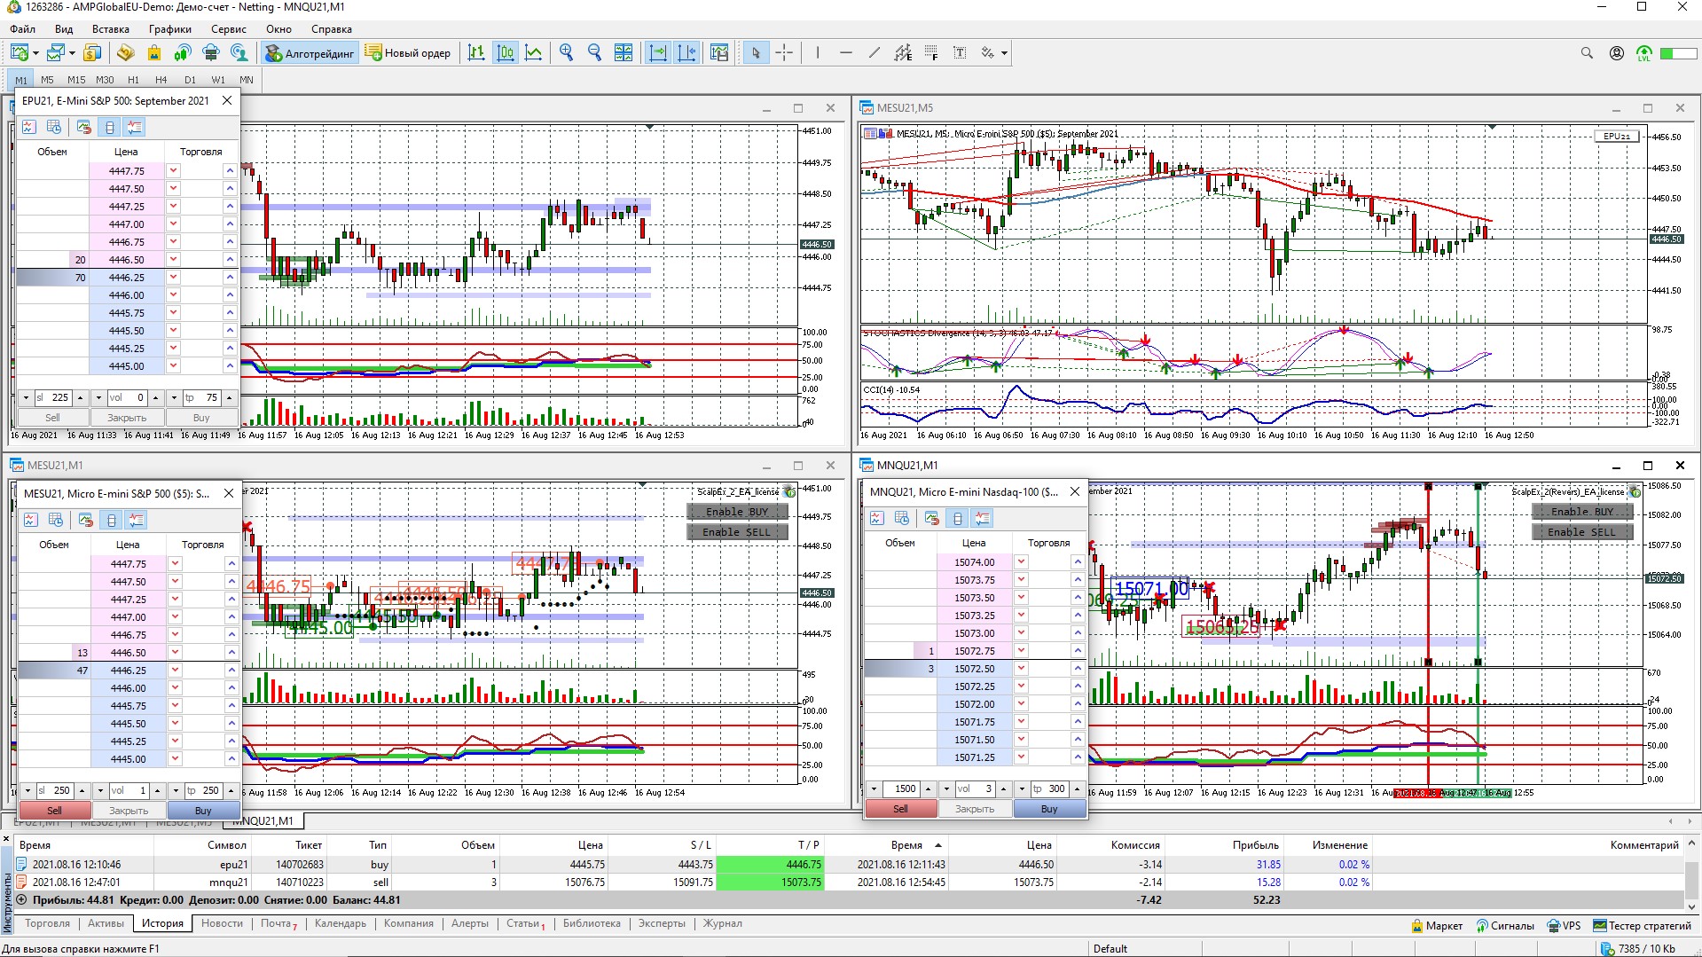Expand the new chart dropdown arrow
Screen dimensions: 1702x957
35,53
